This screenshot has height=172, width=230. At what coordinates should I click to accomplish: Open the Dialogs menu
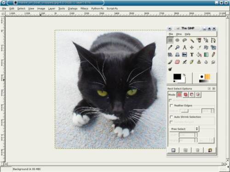(x=73, y=9)
